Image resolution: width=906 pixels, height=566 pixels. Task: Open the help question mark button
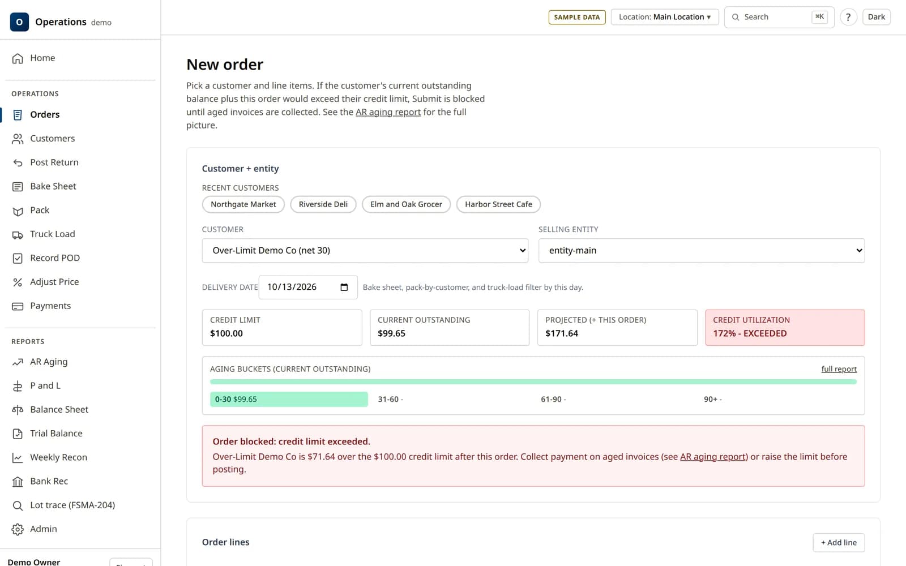coord(848,17)
